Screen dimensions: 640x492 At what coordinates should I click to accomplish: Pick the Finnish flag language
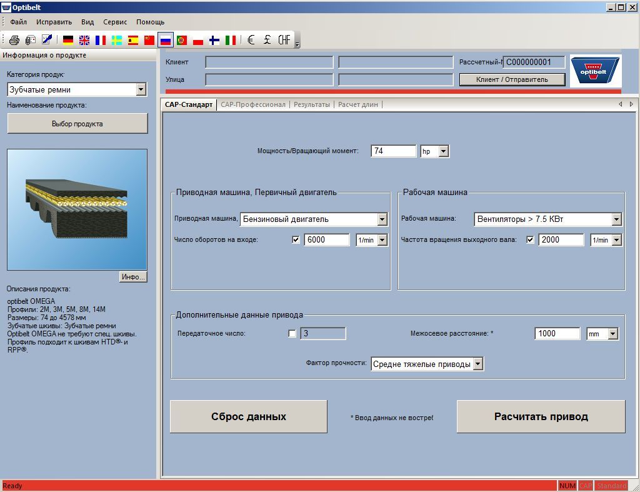pyautogui.click(x=214, y=40)
